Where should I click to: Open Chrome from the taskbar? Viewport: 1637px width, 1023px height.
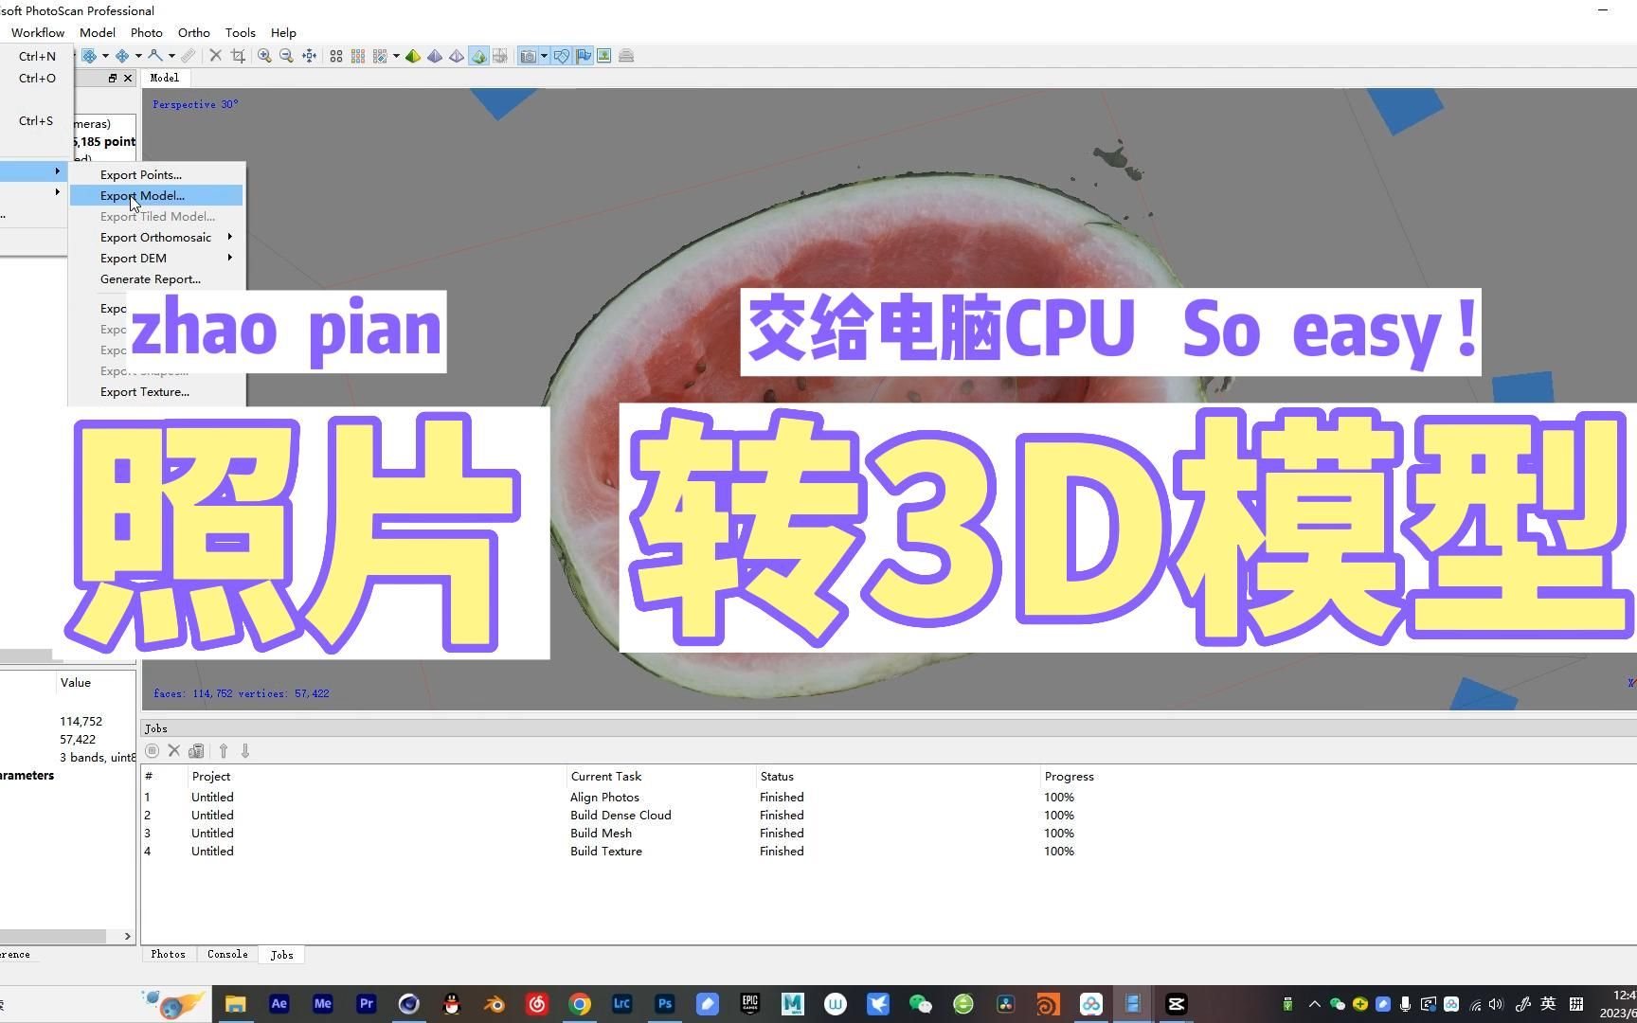point(580,1003)
